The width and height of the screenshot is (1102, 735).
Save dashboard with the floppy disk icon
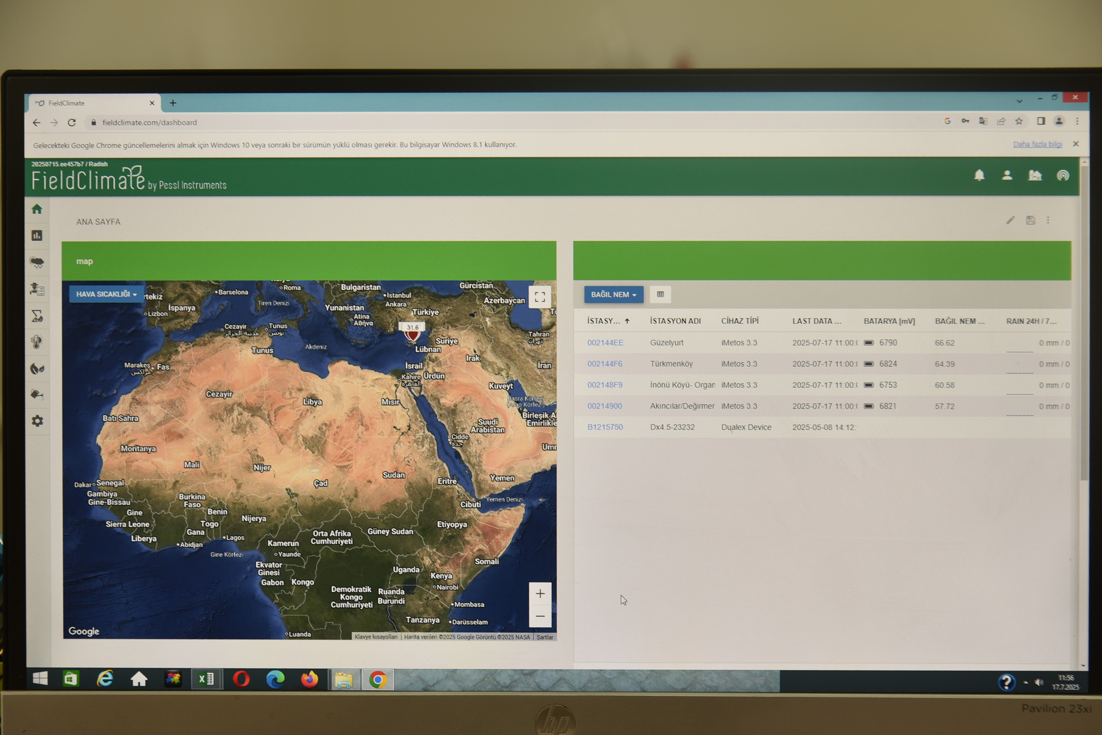click(x=1030, y=220)
